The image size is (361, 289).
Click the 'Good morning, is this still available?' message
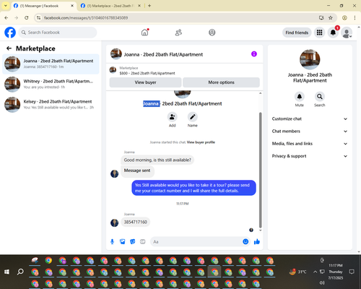(x=157, y=160)
